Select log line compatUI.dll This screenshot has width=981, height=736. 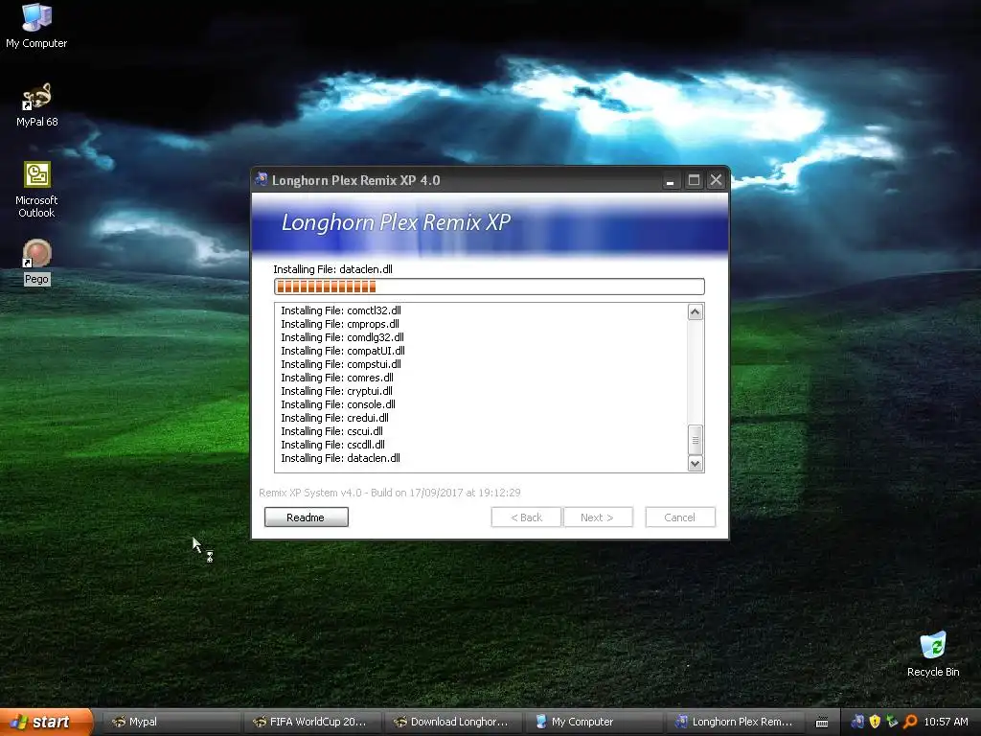[x=343, y=351]
